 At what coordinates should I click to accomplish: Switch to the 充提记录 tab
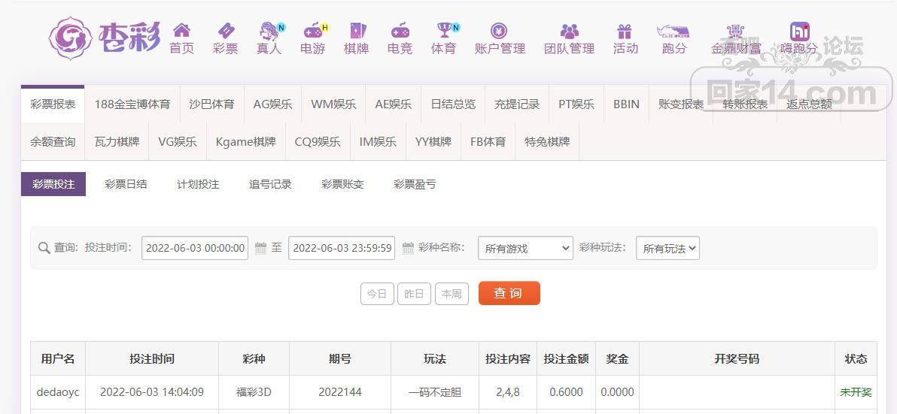point(517,104)
